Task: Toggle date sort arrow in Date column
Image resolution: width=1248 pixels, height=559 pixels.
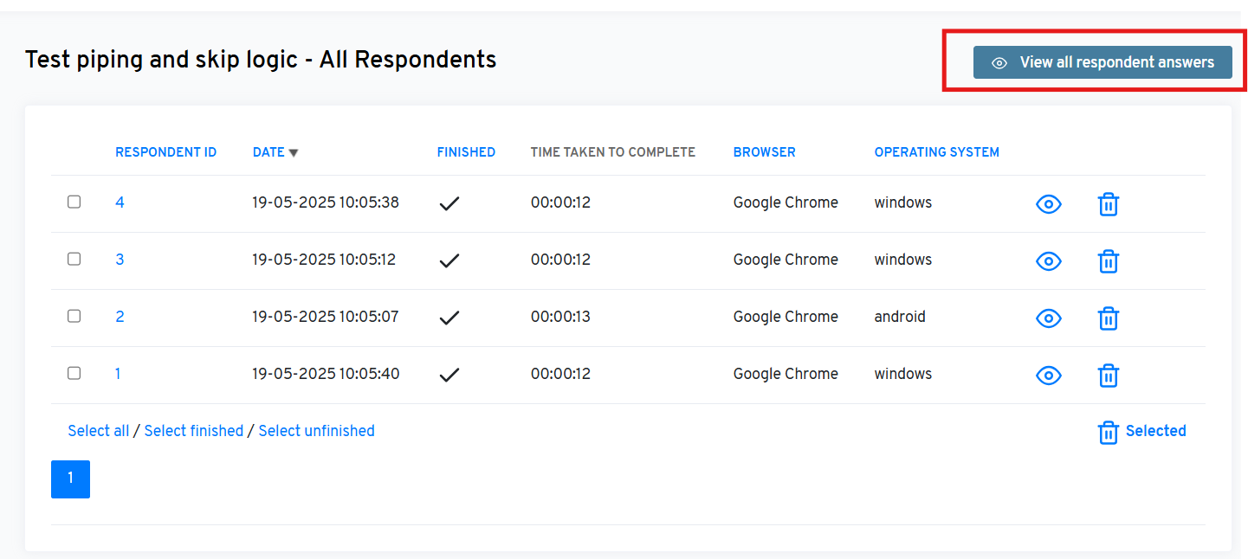Action: click(293, 153)
